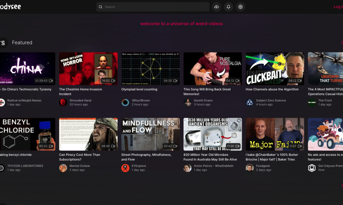Click the search magnifier icon
The width and height of the screenshot is (343, 205).
(x=101, y=7)
